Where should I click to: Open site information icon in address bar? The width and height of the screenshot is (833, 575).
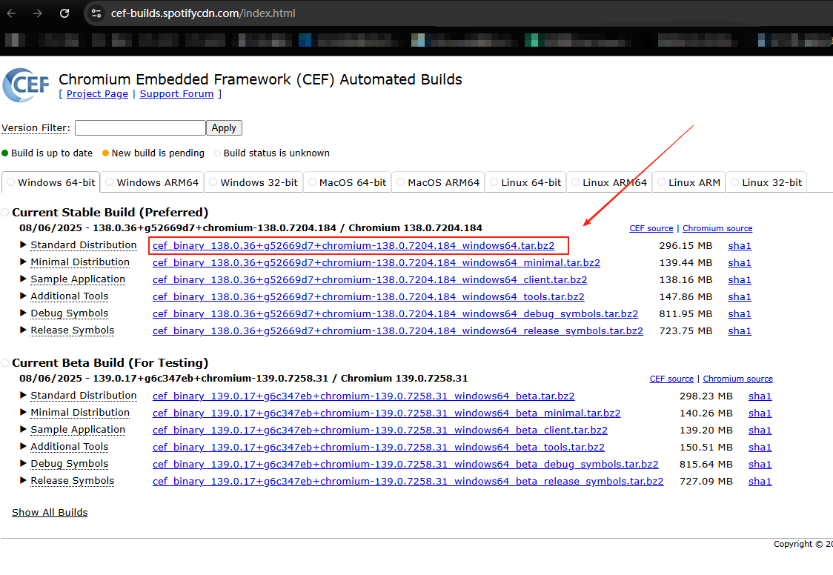(x=96, y=13)
